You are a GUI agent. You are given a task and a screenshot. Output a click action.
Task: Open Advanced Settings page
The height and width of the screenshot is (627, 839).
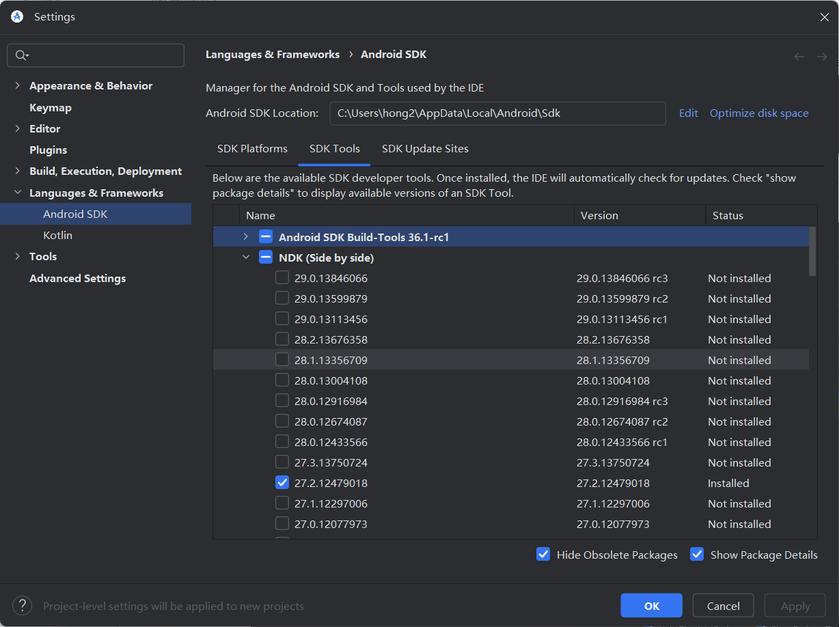point(78,278)
